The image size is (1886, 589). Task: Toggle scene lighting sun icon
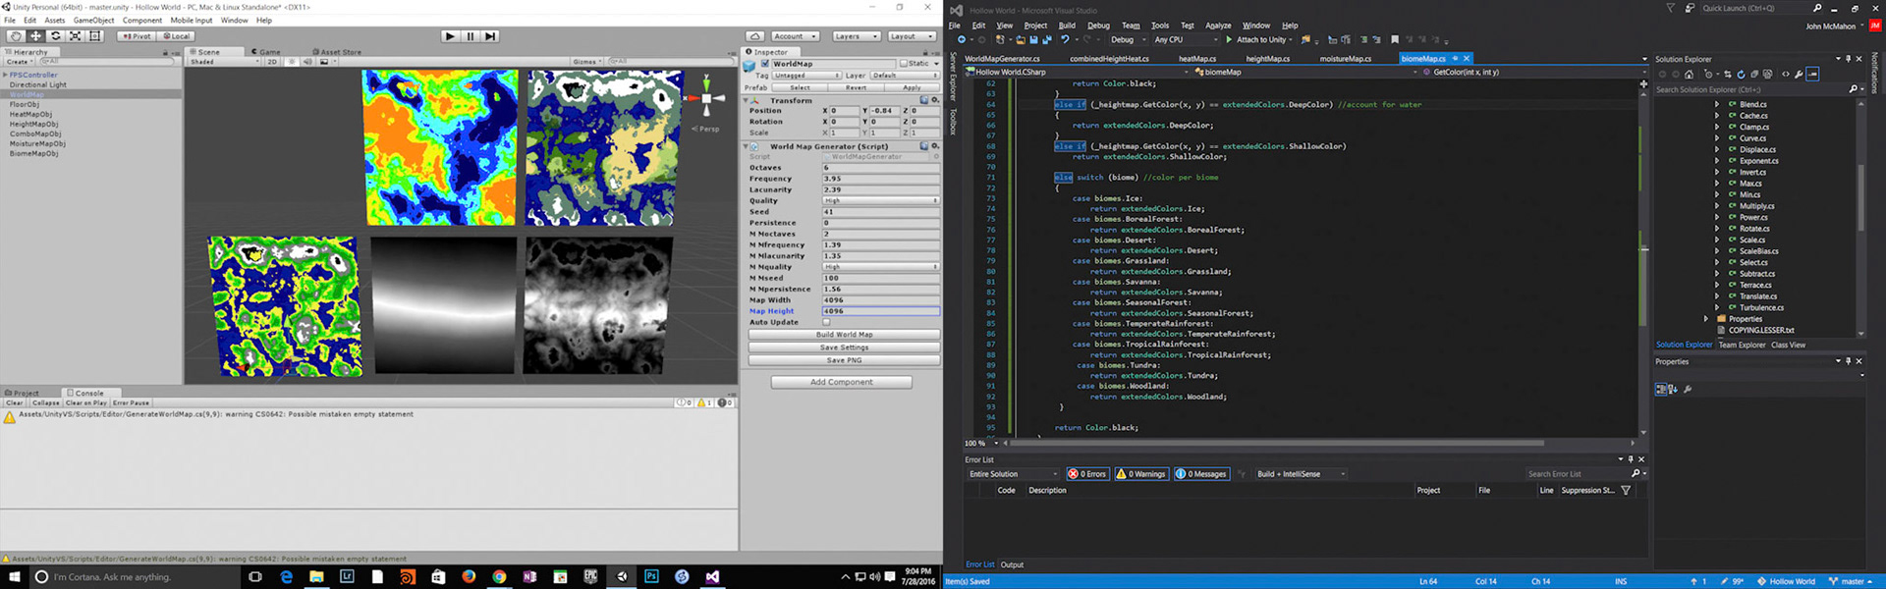[x=292, y=62]
